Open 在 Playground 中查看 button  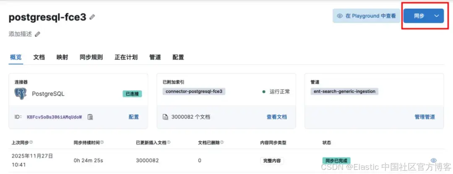(x=366, y=16)
